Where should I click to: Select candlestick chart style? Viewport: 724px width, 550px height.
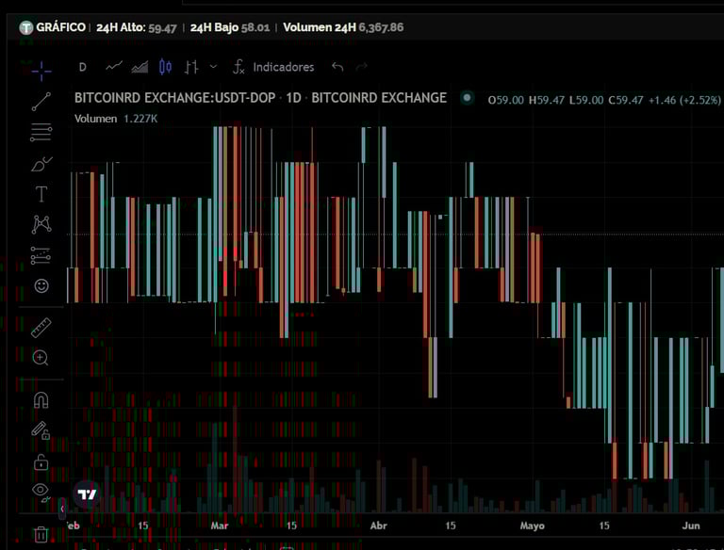(165, 67)
